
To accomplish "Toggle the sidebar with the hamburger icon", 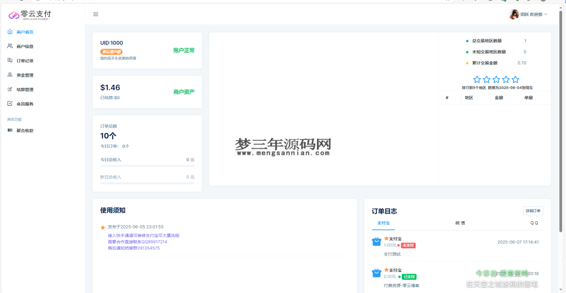I will (x=96, y=14).
